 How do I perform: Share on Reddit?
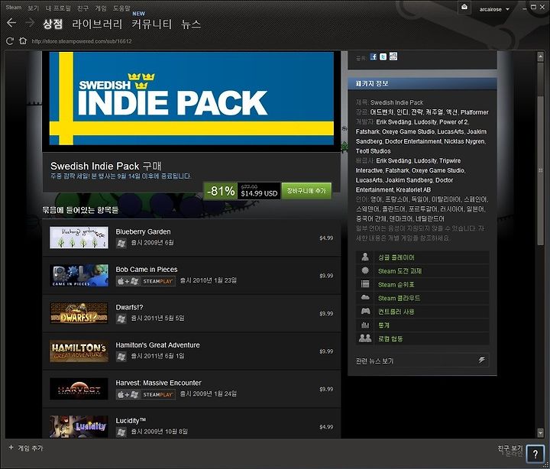point(393,57)
